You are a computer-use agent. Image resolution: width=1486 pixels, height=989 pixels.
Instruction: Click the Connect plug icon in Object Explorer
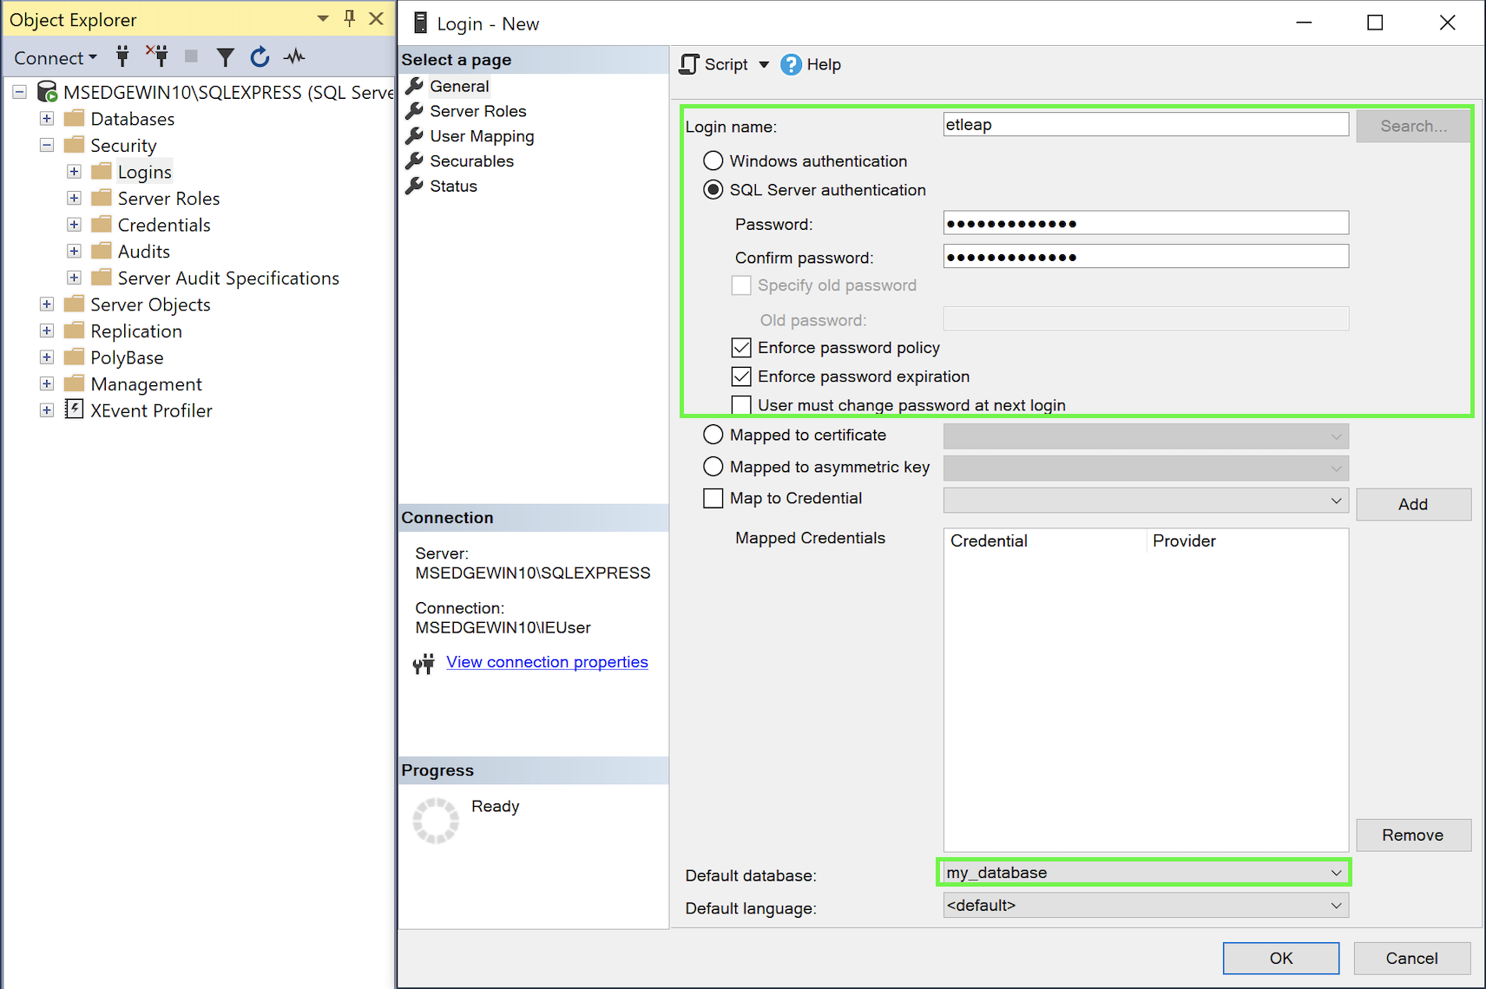pos(122,56)
